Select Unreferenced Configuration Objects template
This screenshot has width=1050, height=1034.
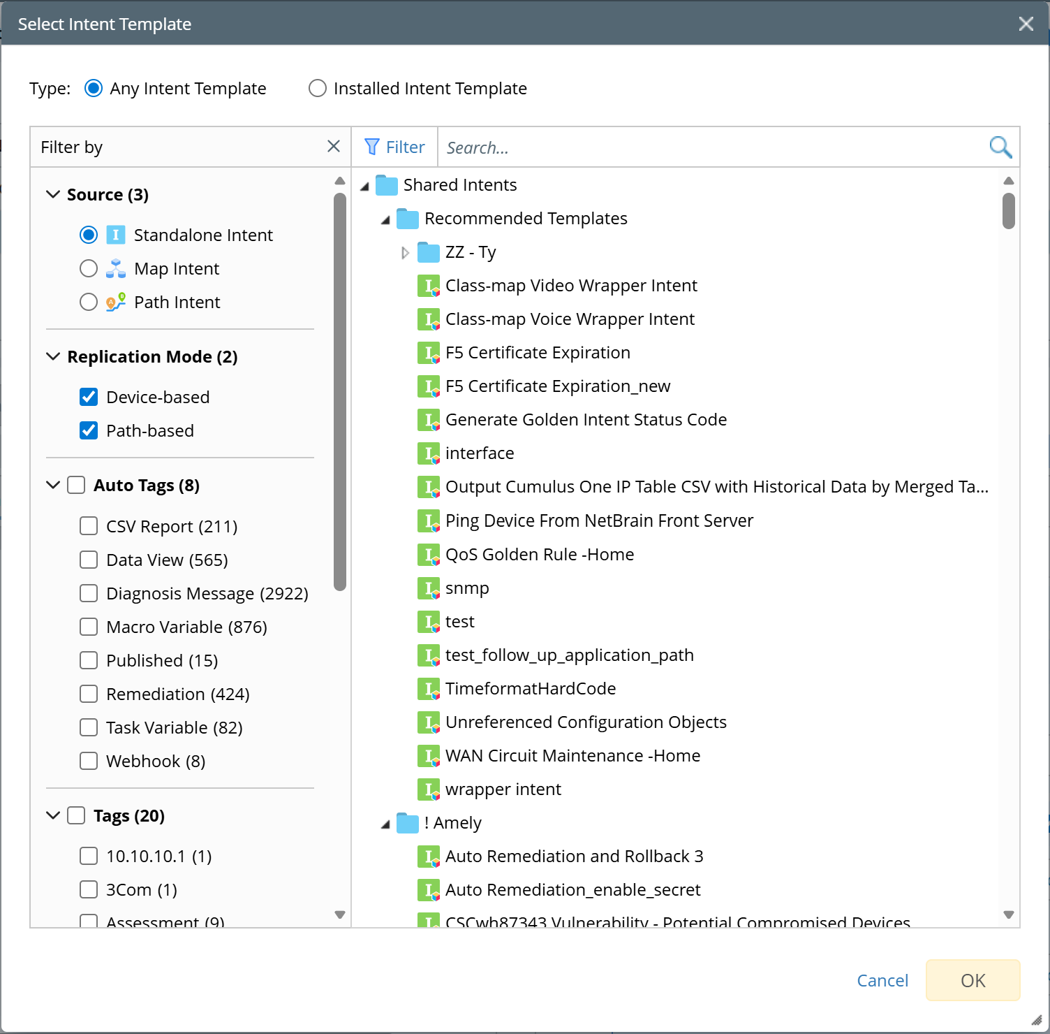(x=585, y=722)
